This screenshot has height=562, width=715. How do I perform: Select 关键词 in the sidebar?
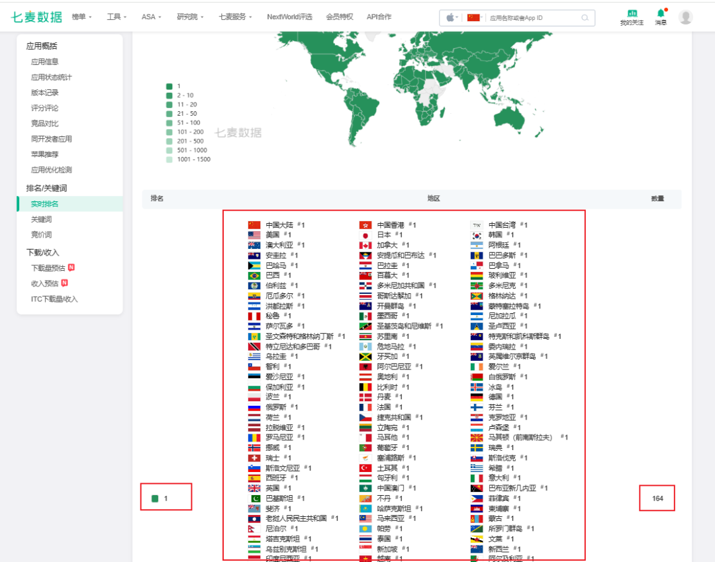[x=41, y=219]
